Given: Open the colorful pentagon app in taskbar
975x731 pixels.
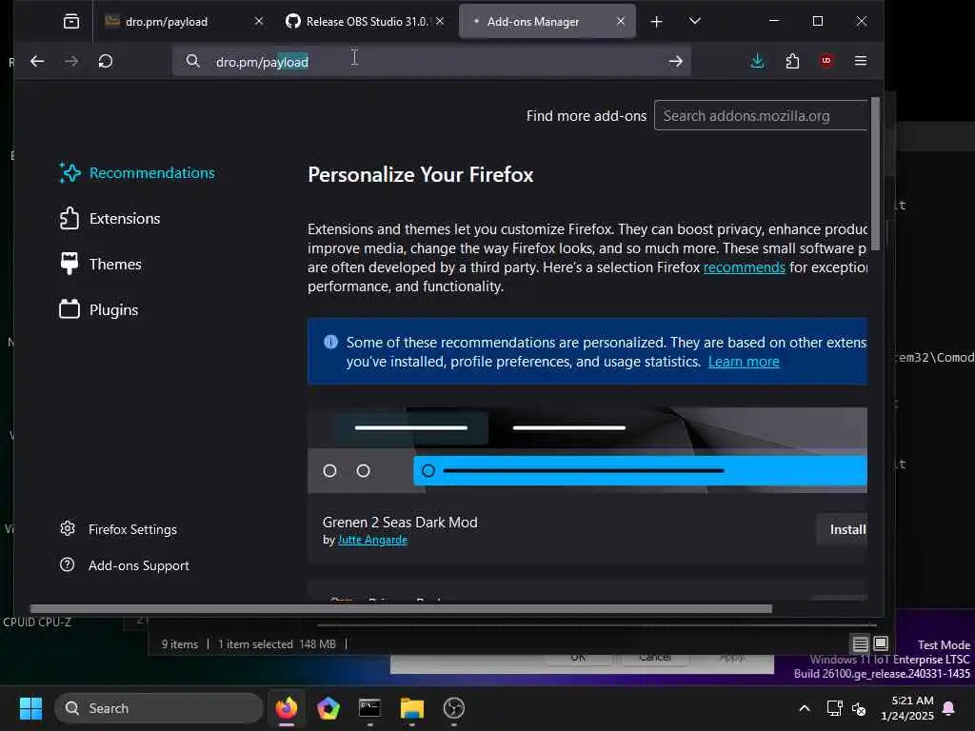Looking at the screenshot, I should pyautogui.click(x=328, y=708).
